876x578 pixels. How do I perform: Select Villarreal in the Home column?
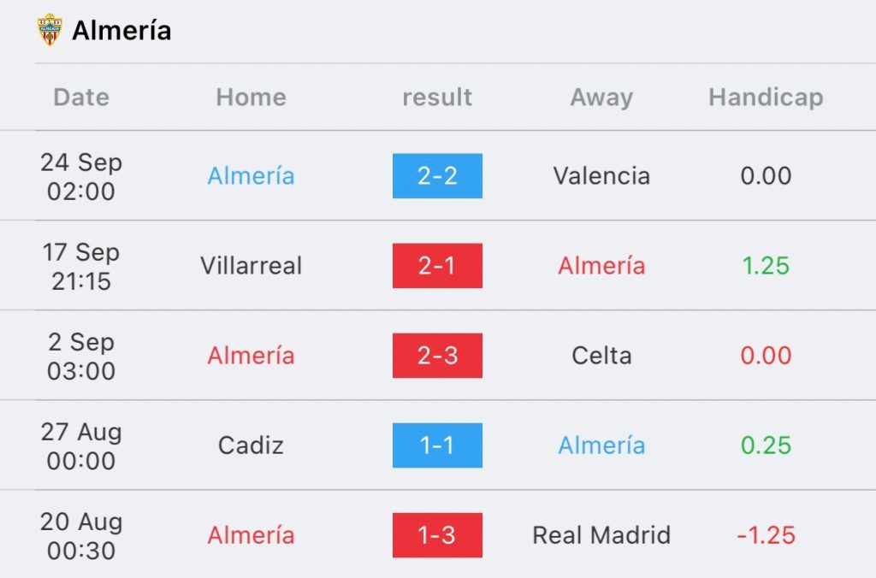(x=251, y=266)
